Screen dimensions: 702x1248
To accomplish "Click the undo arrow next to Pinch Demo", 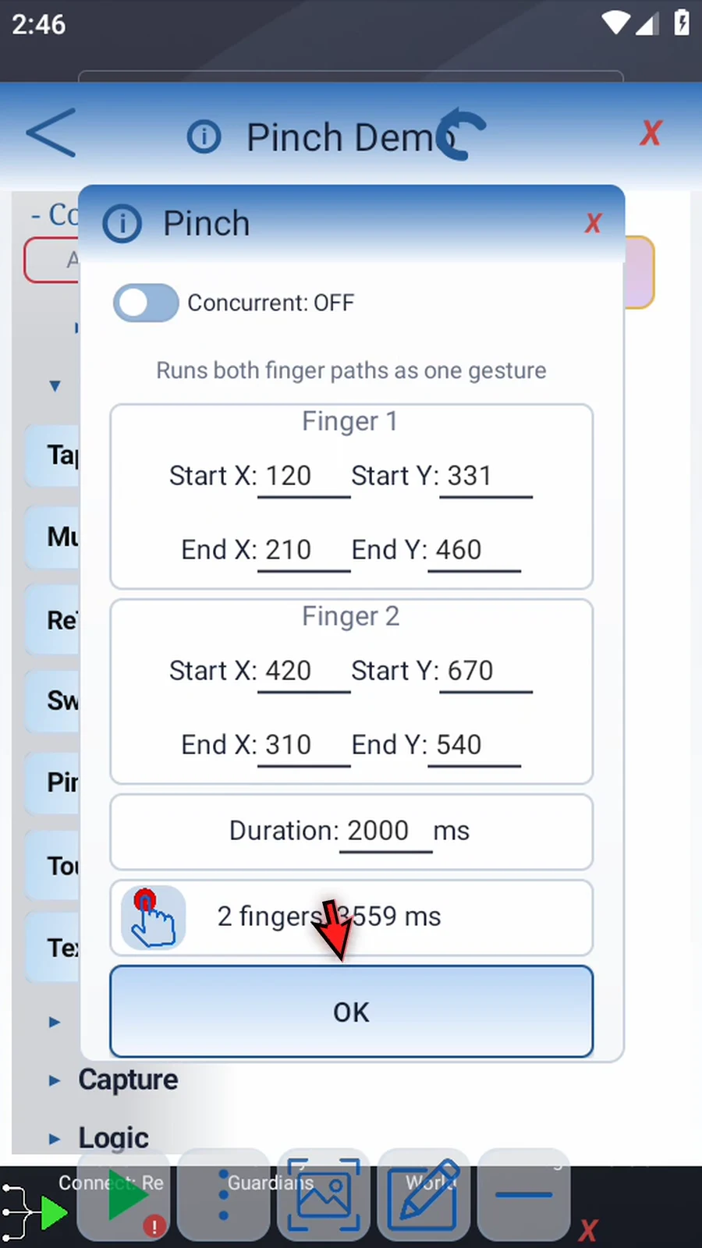I will click(462, 134).
